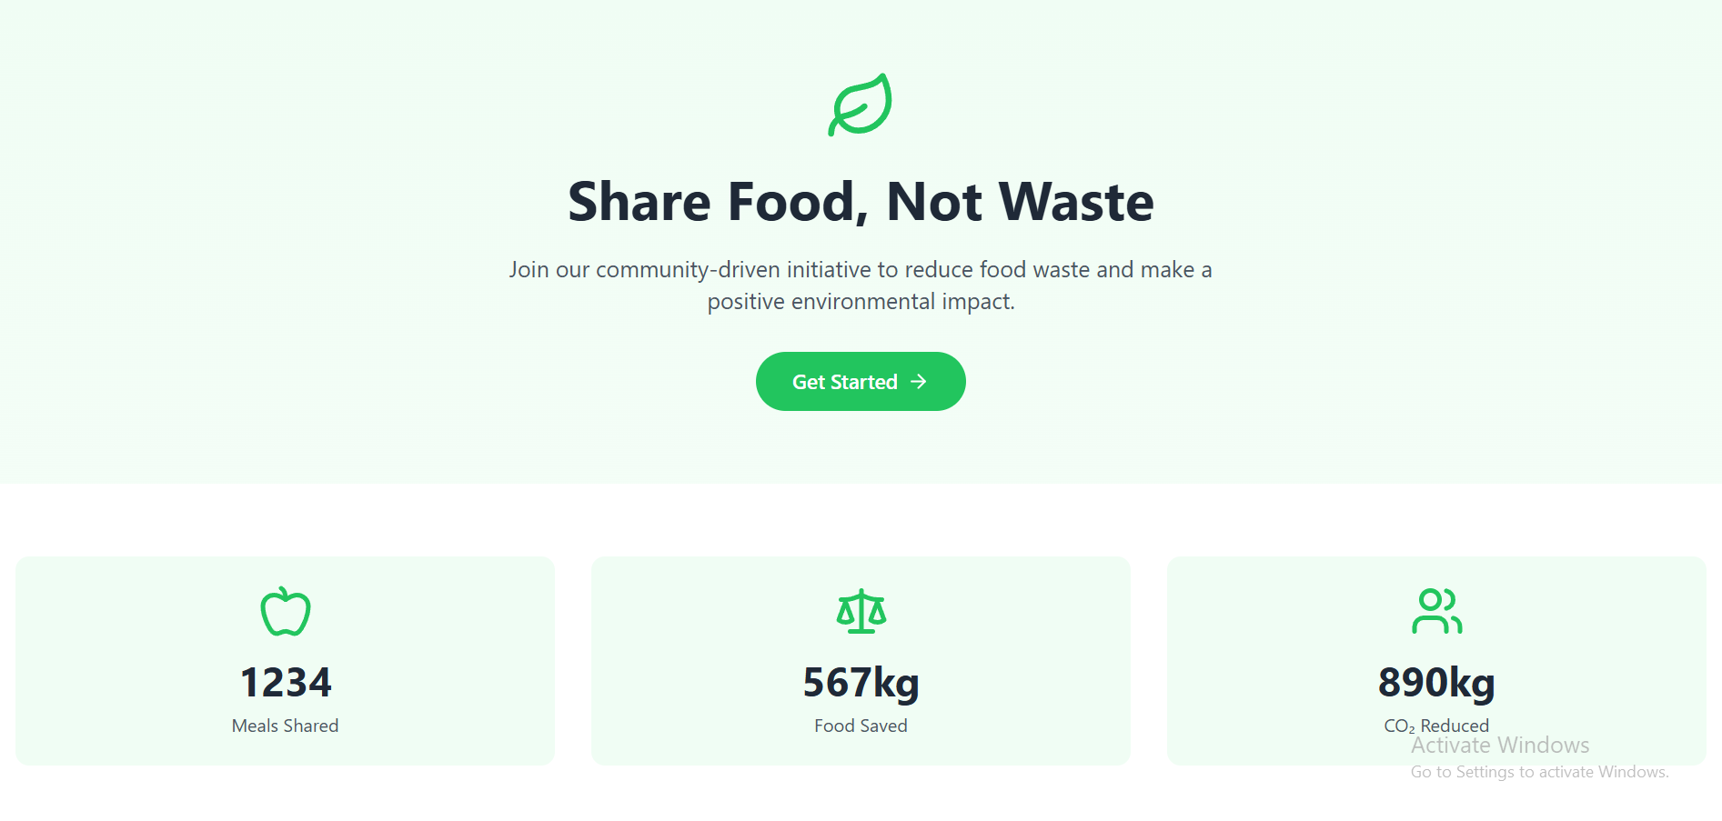1722x821 pixels.
Task: Click the apple icon above 1234
Action: coord(286,611)
